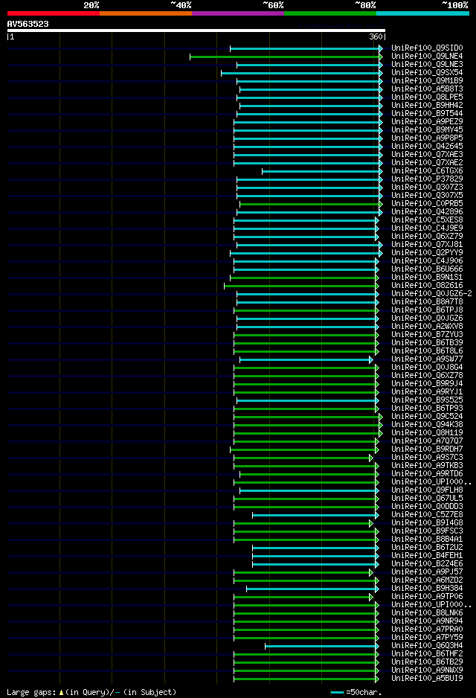The width and height of the screenshot is (476, 698).
Task: Select hit label UniRef100_B6U666
Action: (427, 269)
